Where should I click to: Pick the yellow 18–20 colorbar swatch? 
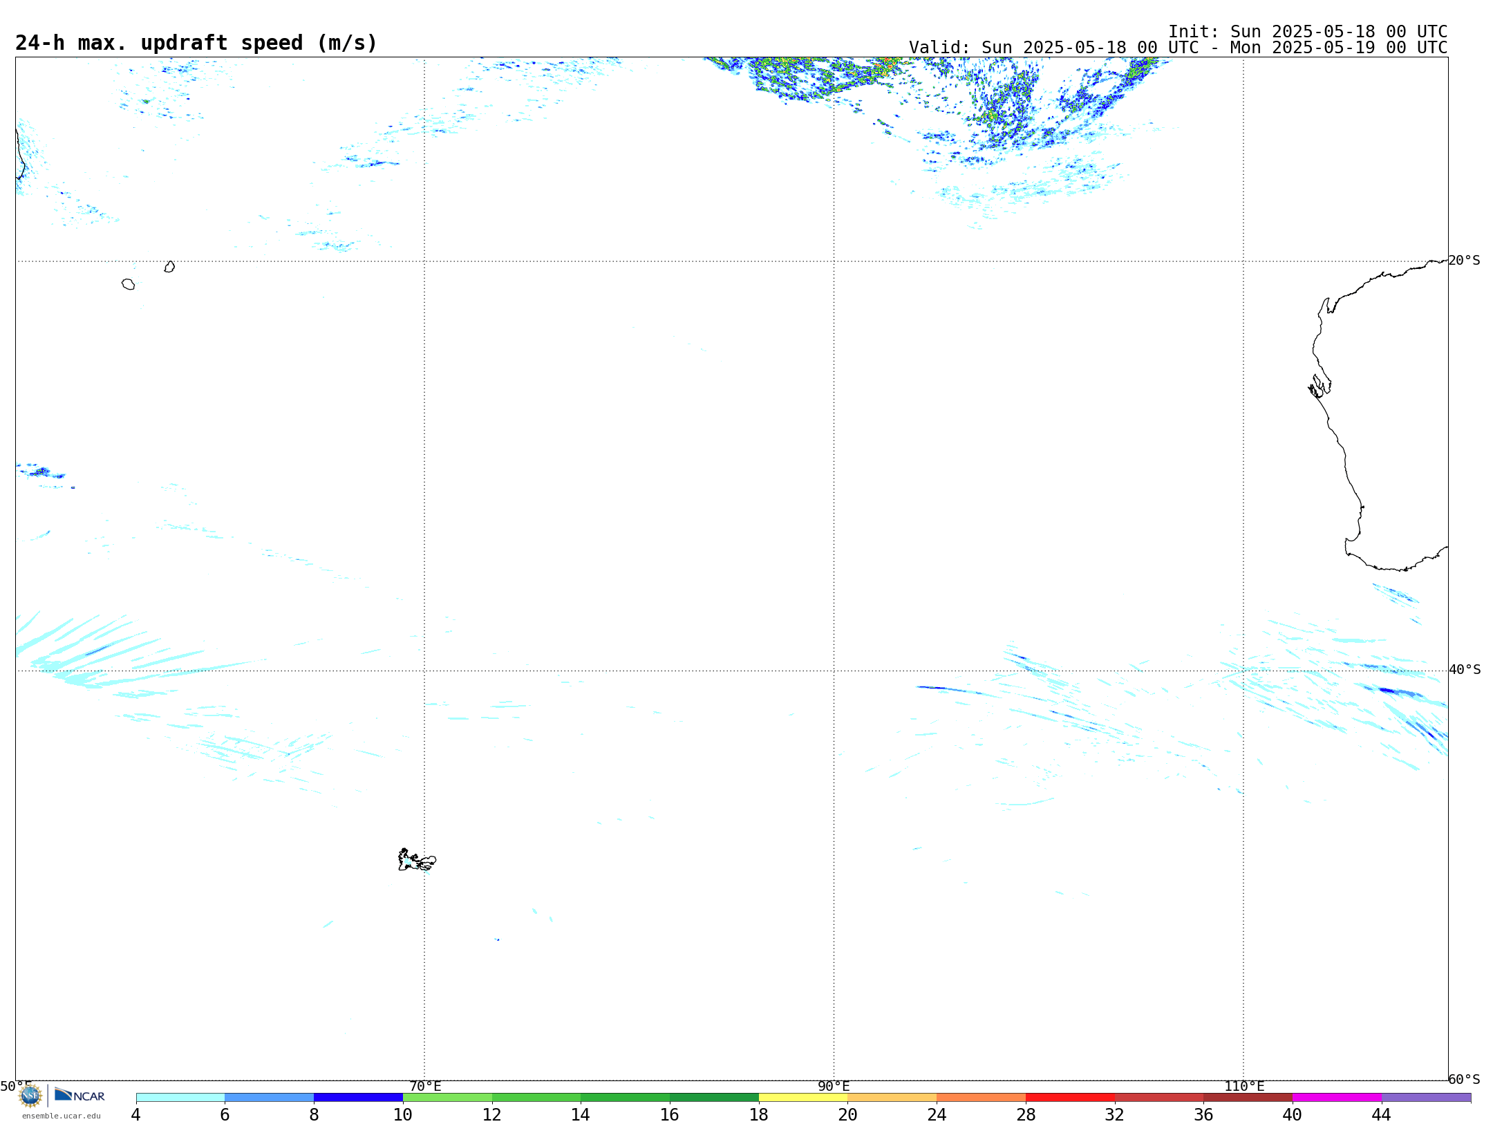[x=803, y=1098]
